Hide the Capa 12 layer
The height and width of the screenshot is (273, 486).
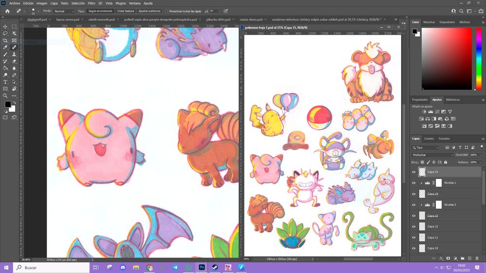[414, 226]
